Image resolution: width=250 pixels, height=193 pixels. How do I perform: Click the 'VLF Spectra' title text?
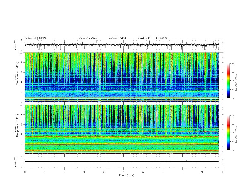click(36, 38)
